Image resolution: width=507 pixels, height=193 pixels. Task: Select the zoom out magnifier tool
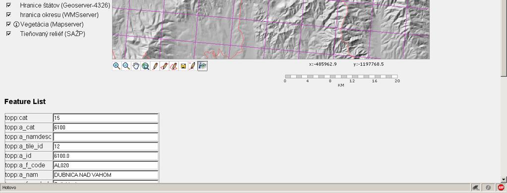pos(126,66)
